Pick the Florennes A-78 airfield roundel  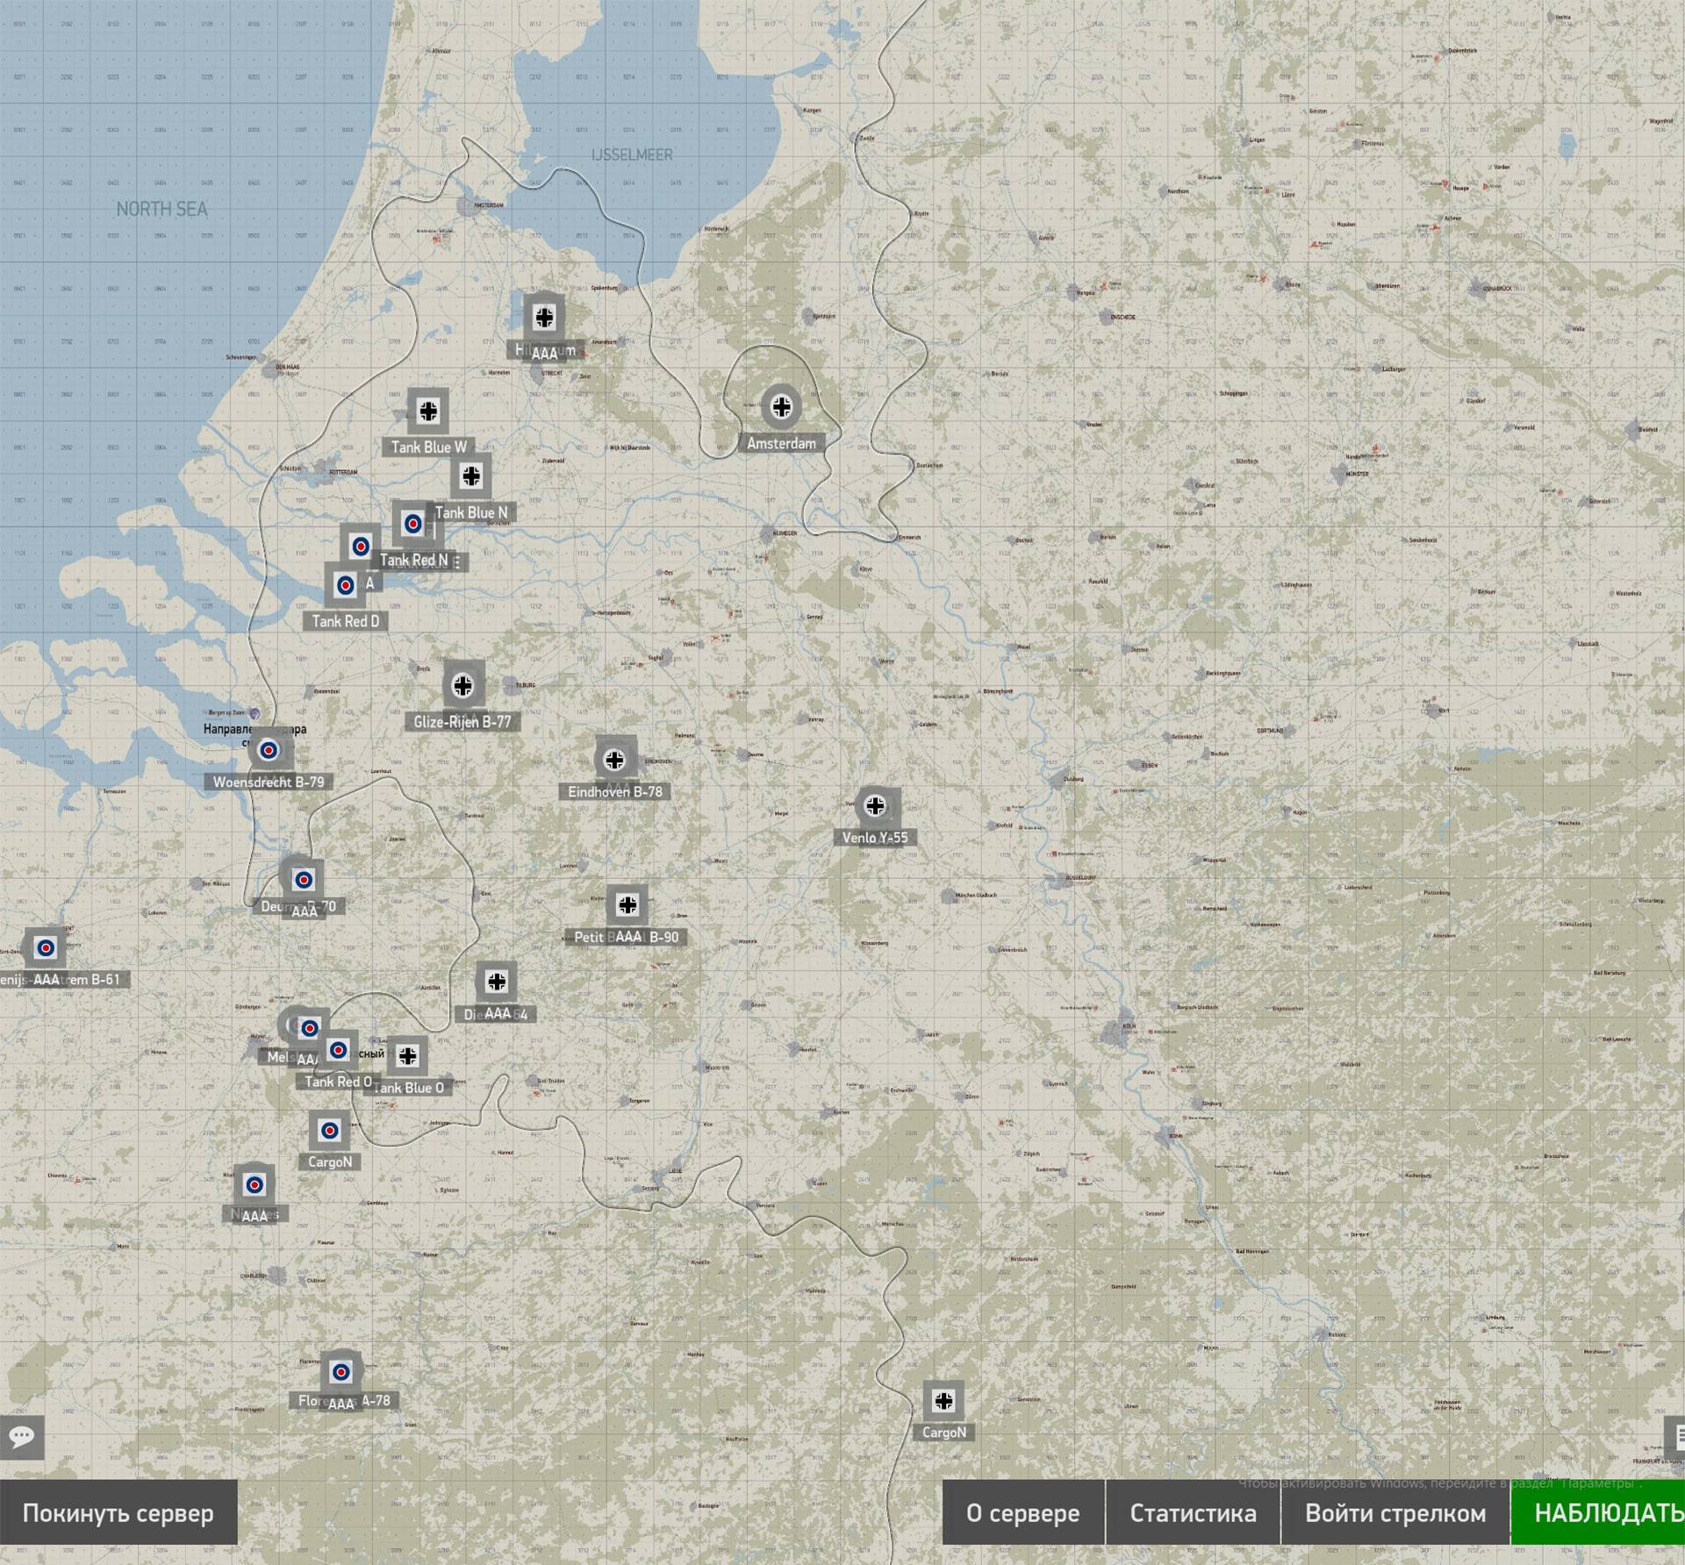coord(341,1371)
